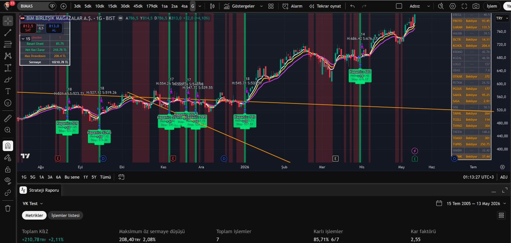This screenshot has width=511, height=243.
Task: Expand the interval dropdown arrow next to G
Action: 201,6
